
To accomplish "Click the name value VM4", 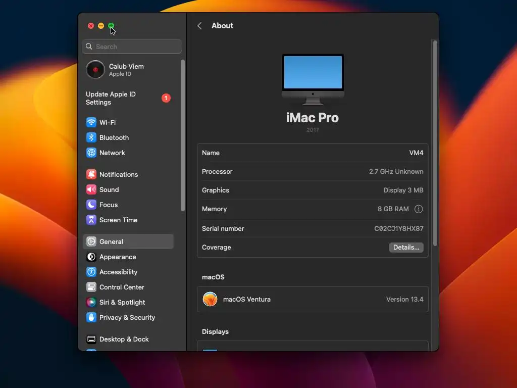I will point(416,153).
